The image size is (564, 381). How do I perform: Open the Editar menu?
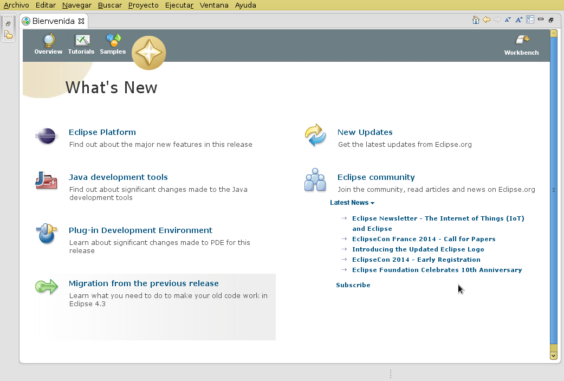click(46, 5)
